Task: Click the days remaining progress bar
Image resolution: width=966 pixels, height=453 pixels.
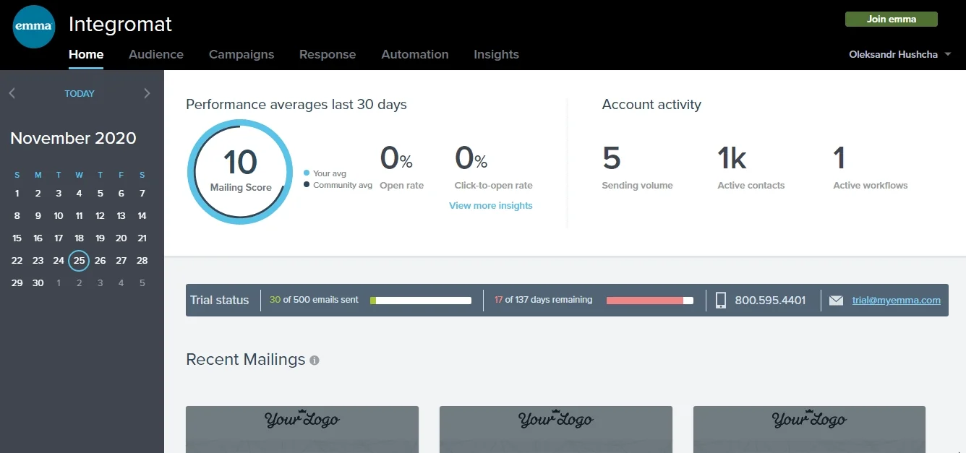Action: point(650,301)
